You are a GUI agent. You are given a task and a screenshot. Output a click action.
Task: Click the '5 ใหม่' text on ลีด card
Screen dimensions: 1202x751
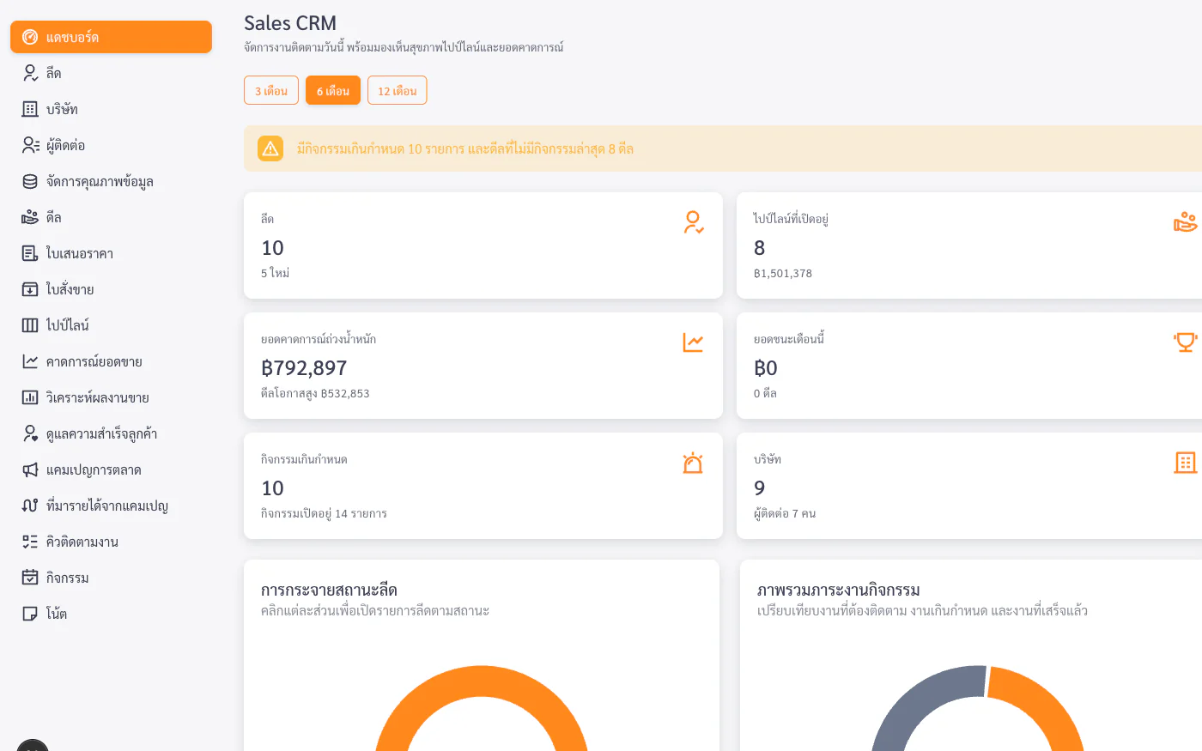(x=275, y=273)
